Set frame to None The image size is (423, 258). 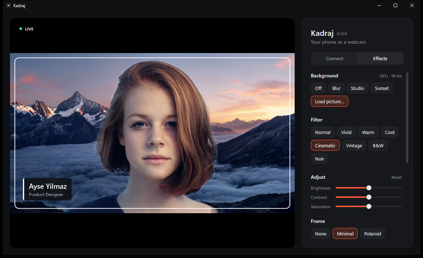[320, 234]
